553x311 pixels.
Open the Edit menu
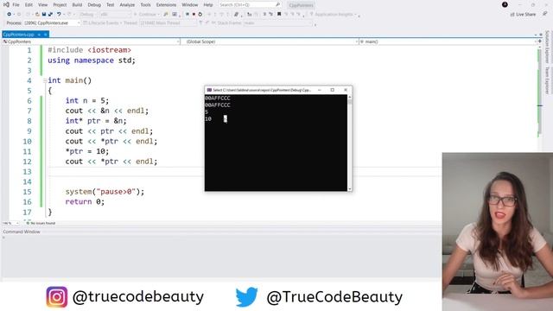[x=29, y=5]
